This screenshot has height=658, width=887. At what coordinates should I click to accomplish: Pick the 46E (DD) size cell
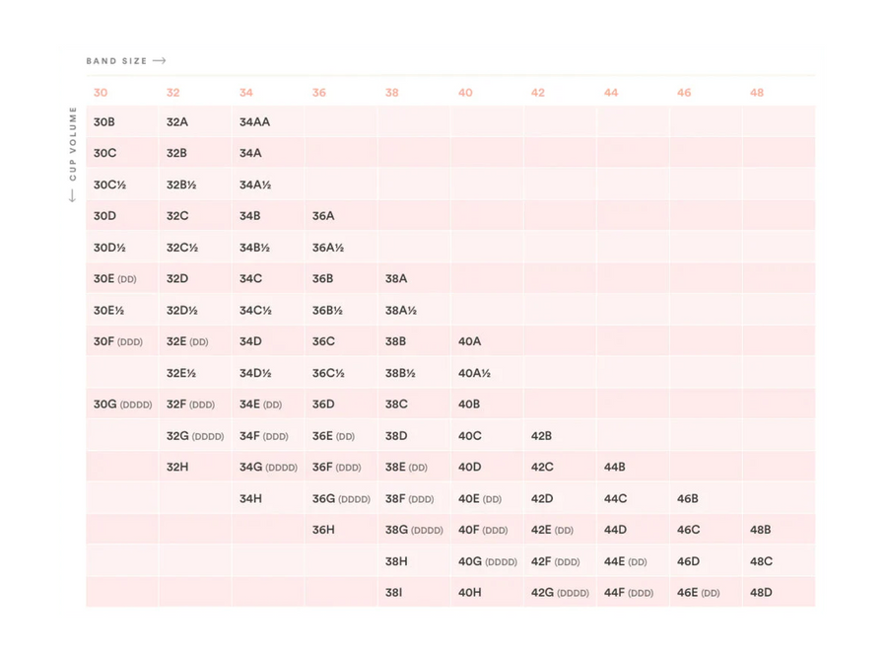[698, 593]
